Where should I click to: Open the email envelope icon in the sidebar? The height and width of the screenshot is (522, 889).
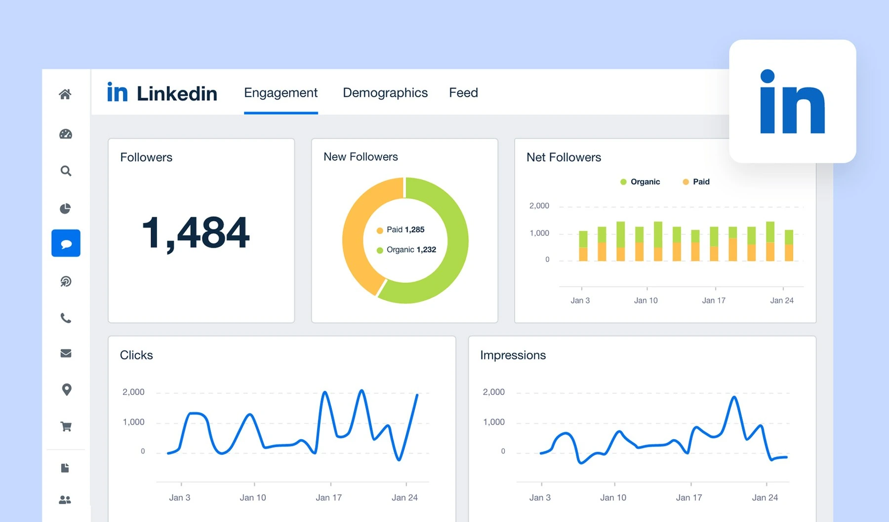click(66, 353)
